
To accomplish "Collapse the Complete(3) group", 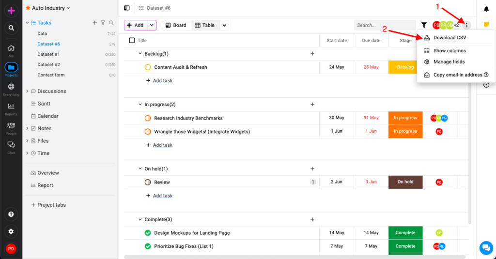I will point(140,219).
